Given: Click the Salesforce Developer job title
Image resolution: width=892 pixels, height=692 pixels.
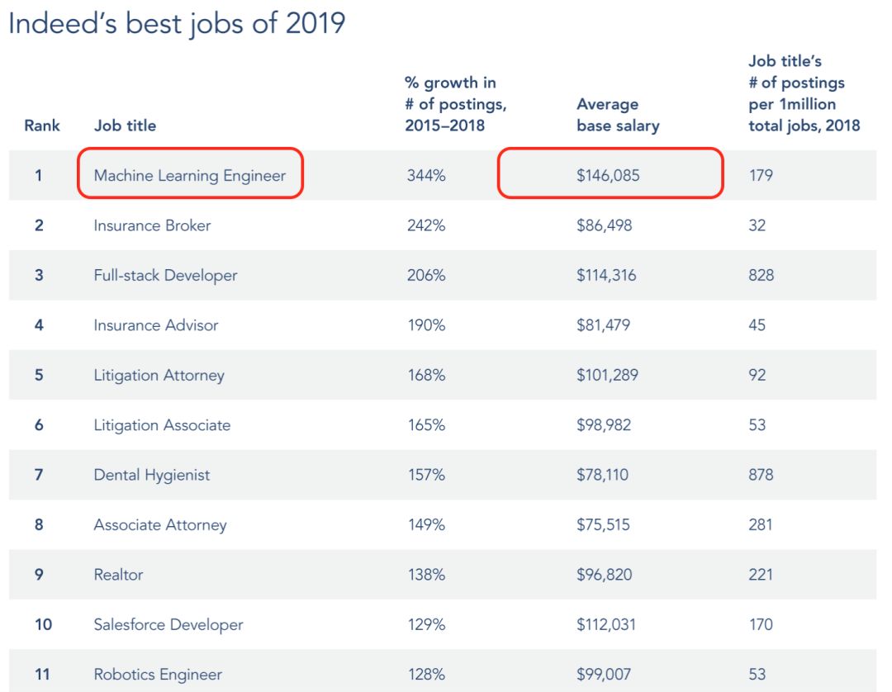Looking at the screenshot, I should [168, 624].
